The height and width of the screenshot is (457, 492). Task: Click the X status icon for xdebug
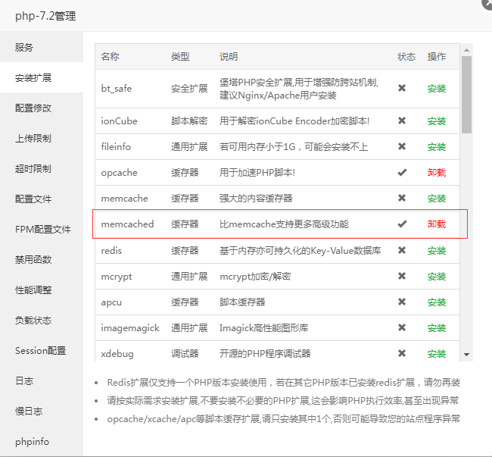402,353
